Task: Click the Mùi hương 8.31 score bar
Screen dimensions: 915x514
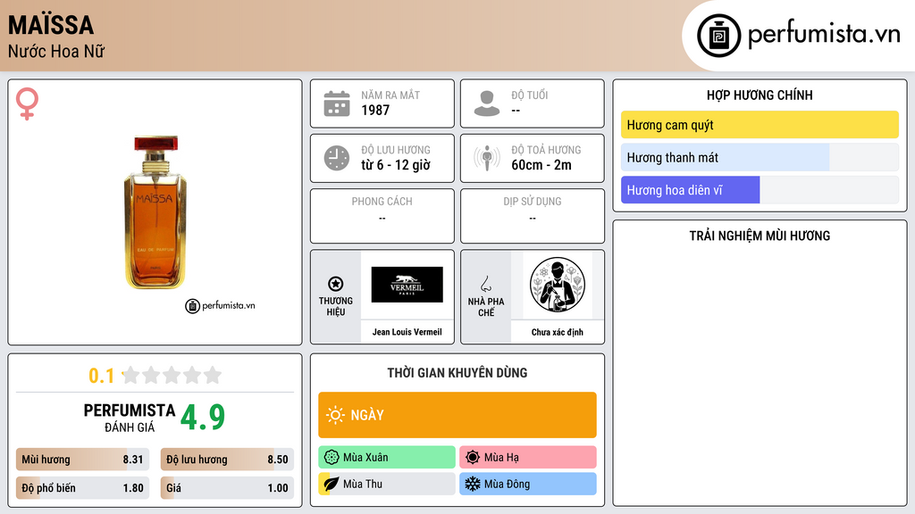Action: [82, 460]
